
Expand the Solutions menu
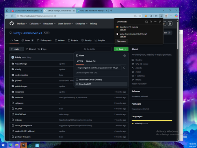pos(35,24)
